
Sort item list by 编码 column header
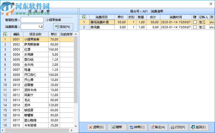point(17,34)
